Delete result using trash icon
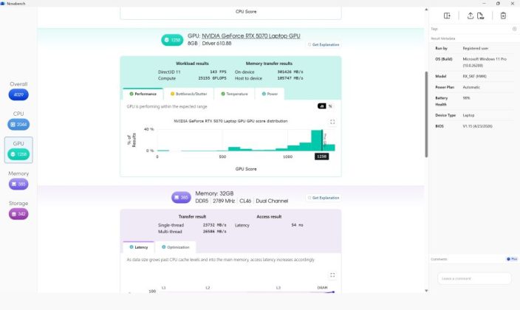 coord(503,15)
